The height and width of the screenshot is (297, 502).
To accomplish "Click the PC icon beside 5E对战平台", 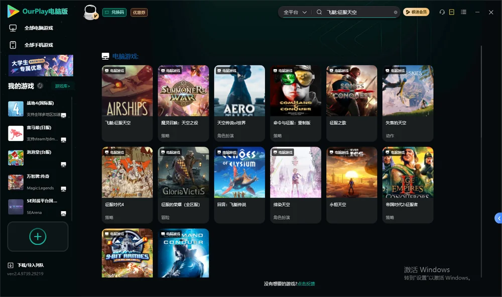I will (x=63, y=214).
